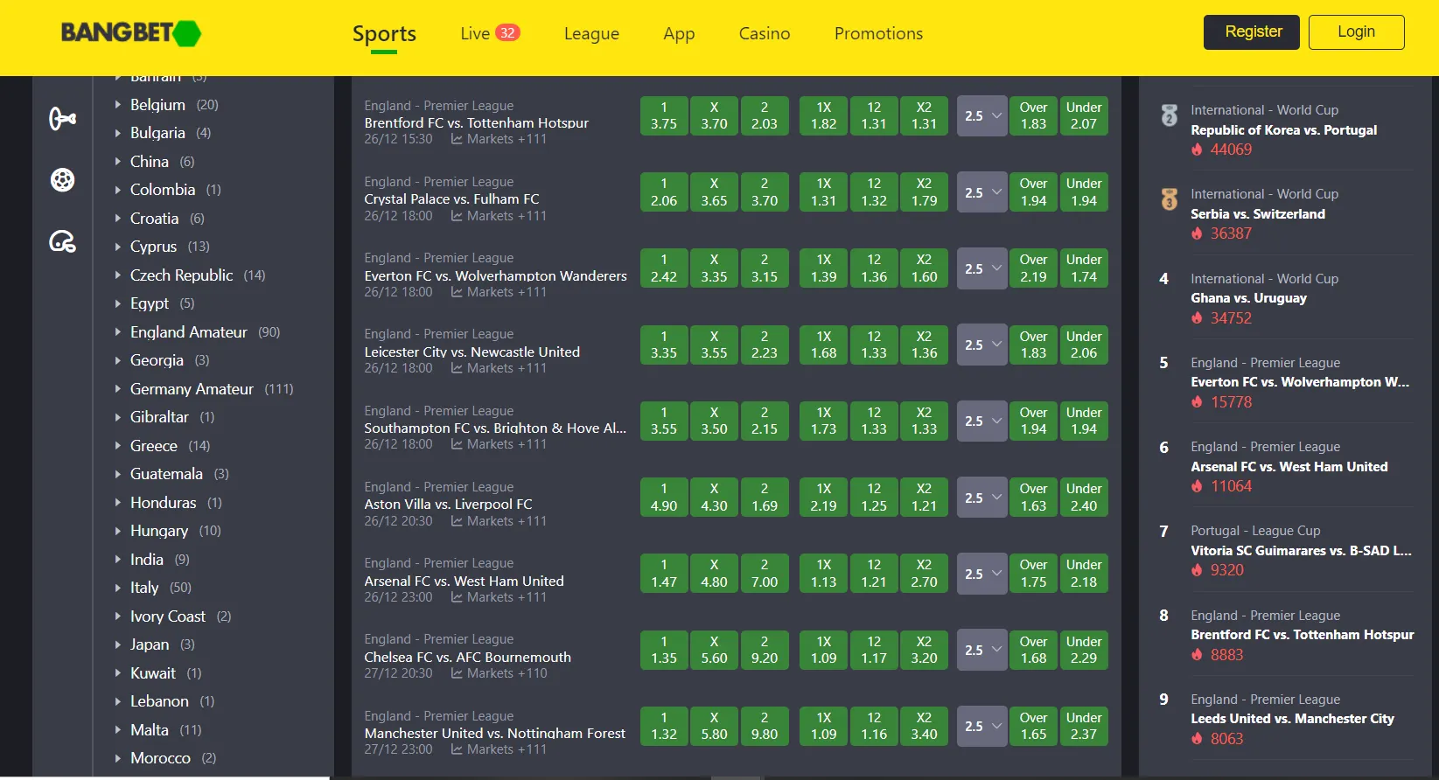
Task: Open the Sports tab
Action: [x=384, y=33]
